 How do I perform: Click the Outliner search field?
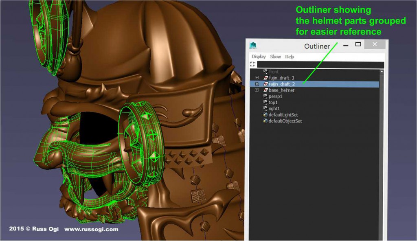[x=318, y=64]
